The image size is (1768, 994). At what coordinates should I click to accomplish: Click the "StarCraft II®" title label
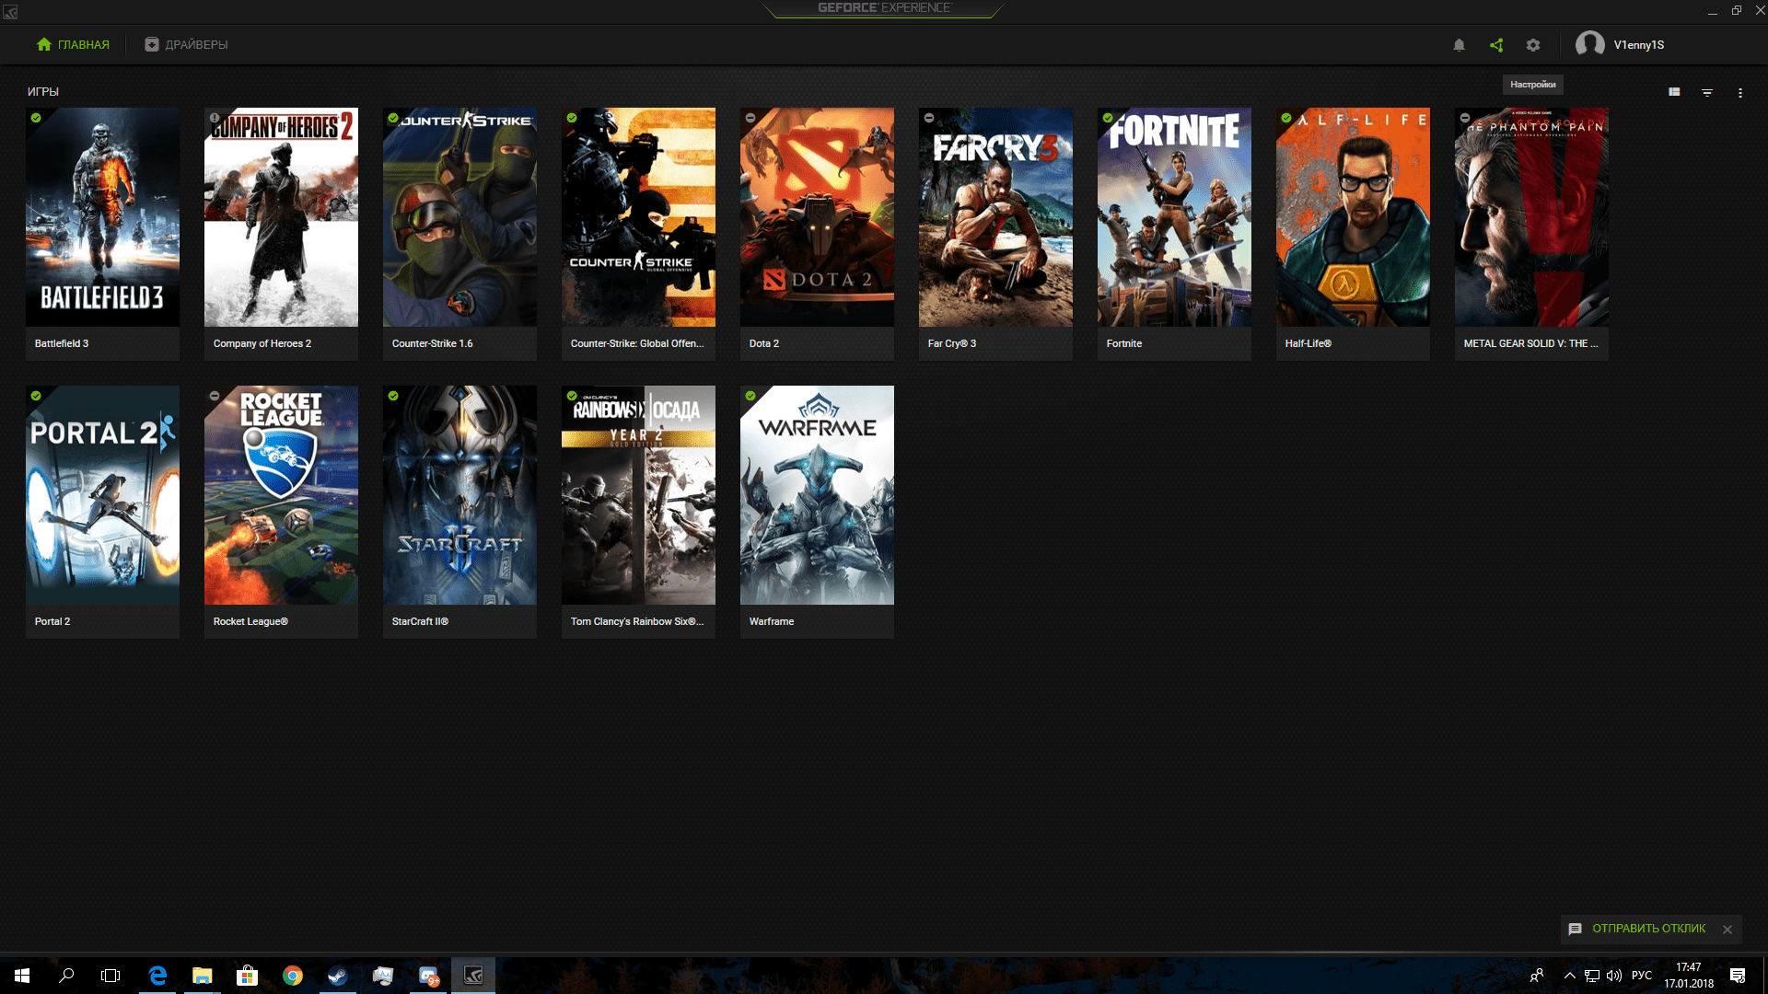(x=420, y=621)
